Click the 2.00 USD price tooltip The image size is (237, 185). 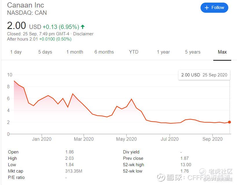(x=204, y=75)
